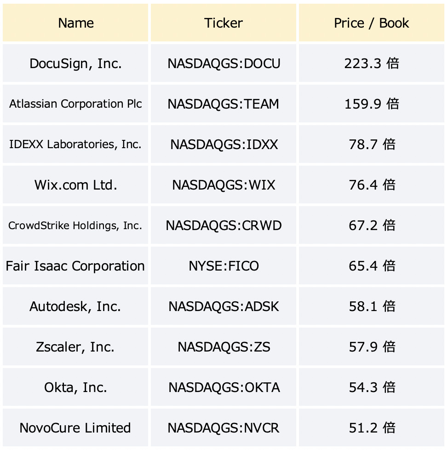Select CrowdStrike Holdings, Inc. cell
Screen dimensions: 448x450
click(x=75, y=225)
